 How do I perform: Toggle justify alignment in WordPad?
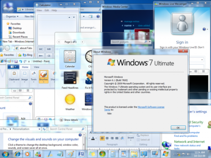click(x=117, y=138)
